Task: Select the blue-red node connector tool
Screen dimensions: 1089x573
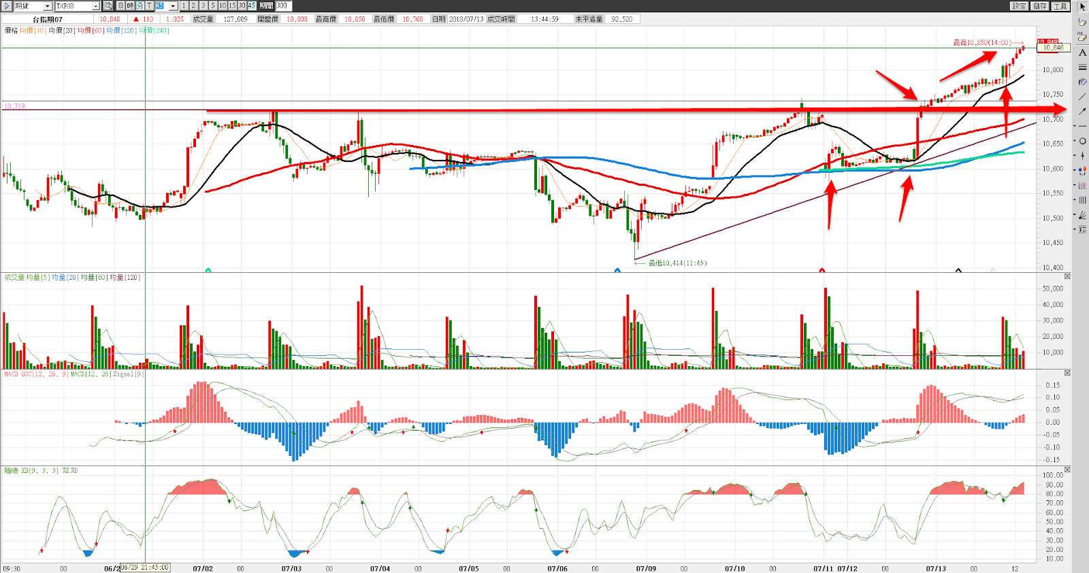Action: 1083,170
